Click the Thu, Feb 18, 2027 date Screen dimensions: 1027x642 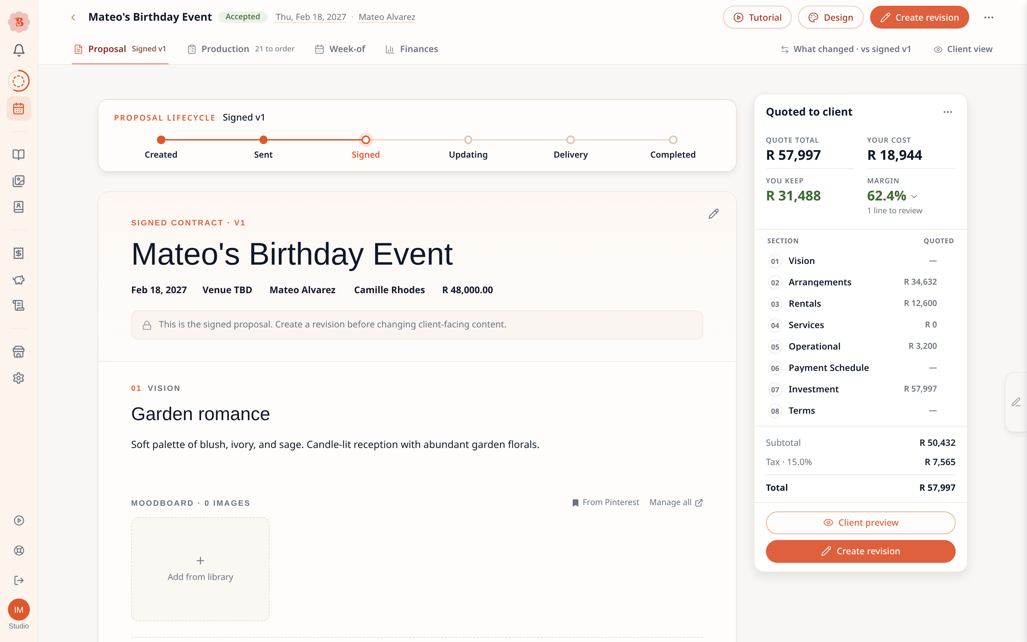[311, 17]
